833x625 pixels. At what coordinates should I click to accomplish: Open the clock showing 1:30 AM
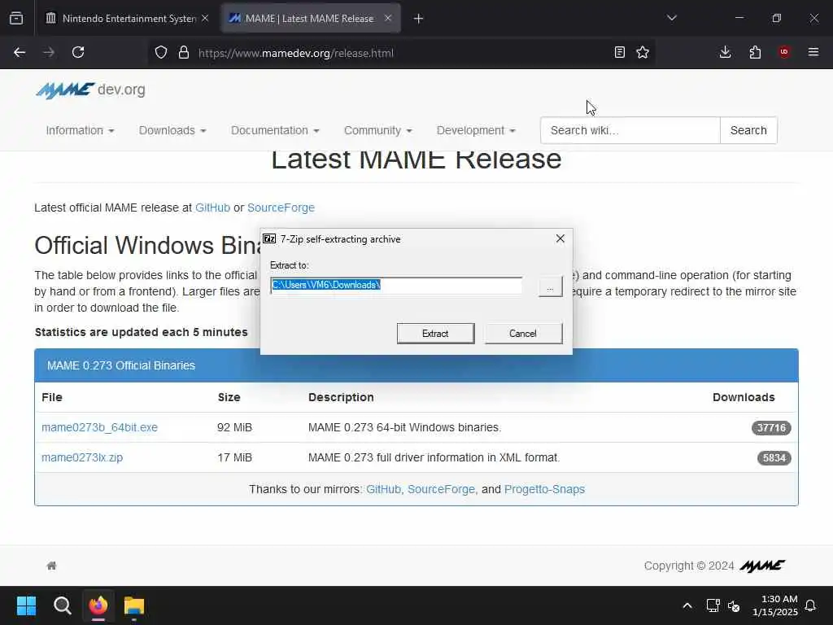click(x=775, y=605)
